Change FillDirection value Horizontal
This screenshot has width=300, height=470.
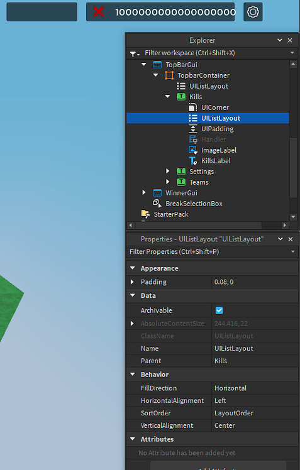point(255,388)
